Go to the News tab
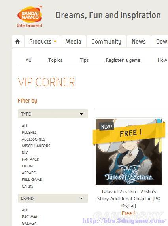The image size is (168, 226). point(139,42)
